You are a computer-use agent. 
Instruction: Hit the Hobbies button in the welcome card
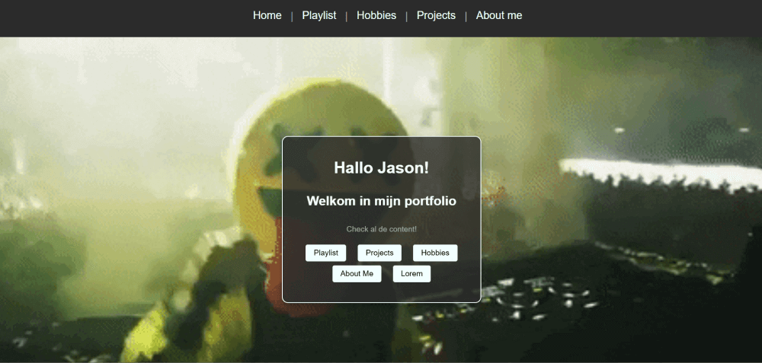pos(435,253)
